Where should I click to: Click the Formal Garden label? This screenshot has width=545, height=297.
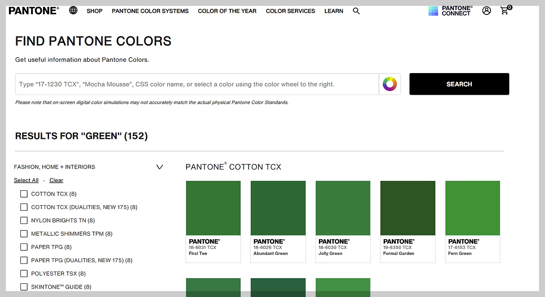[x=399, y=253]
